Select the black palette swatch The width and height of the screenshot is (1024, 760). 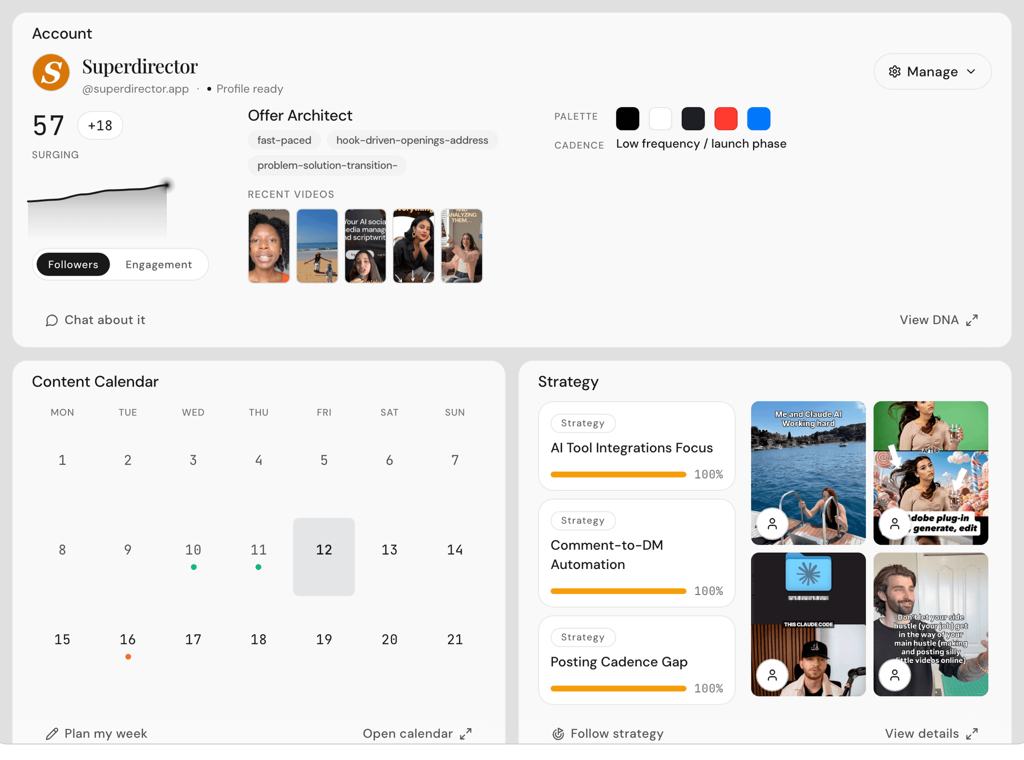(x=627, y=118)
